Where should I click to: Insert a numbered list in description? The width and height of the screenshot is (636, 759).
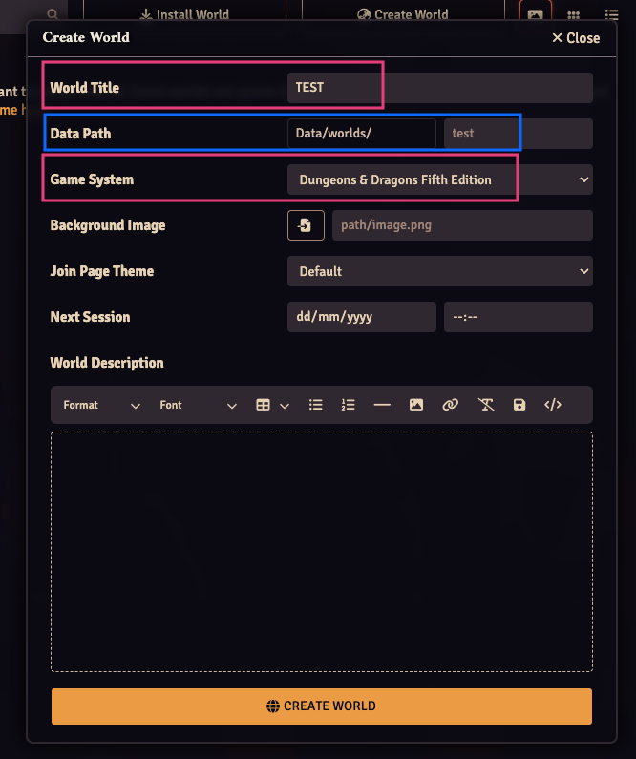[349, 405]
